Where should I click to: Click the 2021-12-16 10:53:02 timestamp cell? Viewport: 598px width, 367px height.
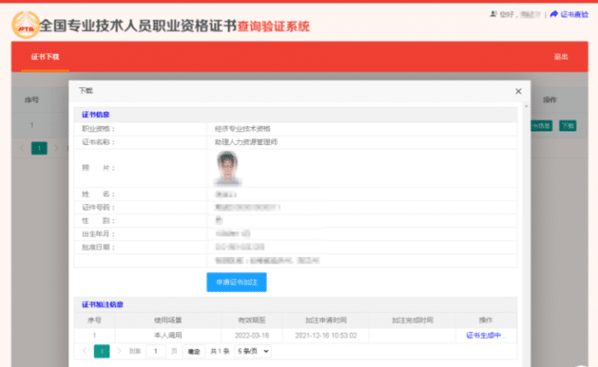point(325,335)
